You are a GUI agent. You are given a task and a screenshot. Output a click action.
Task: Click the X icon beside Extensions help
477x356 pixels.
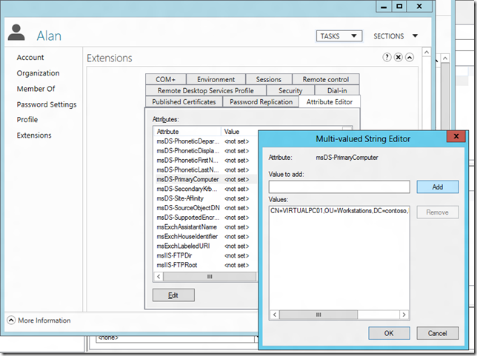[398, 58]
